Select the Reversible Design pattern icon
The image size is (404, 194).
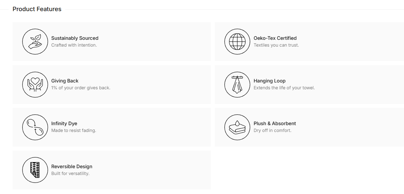35,170
